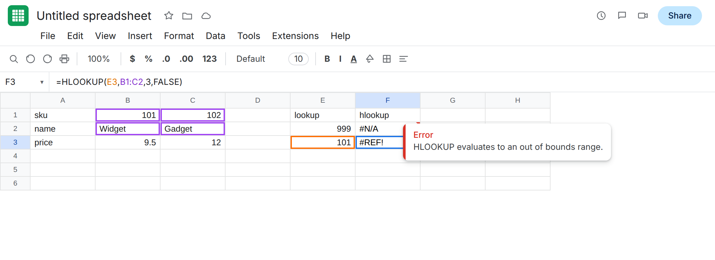Screen dimensions: 715x260
Task: Open the Format menu
Action: [x=179, y=36]
